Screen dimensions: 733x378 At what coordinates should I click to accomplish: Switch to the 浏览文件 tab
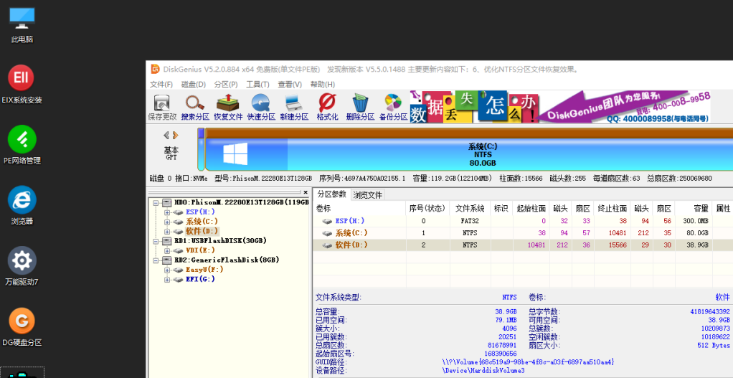pyautogui.click(x=367, y=194)
